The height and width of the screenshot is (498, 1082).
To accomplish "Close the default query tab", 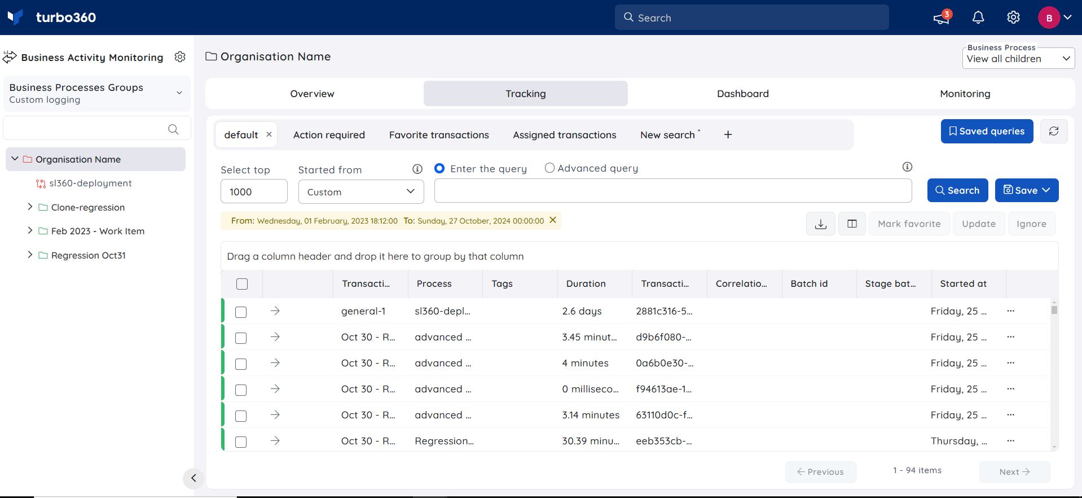I will point(269,134).
